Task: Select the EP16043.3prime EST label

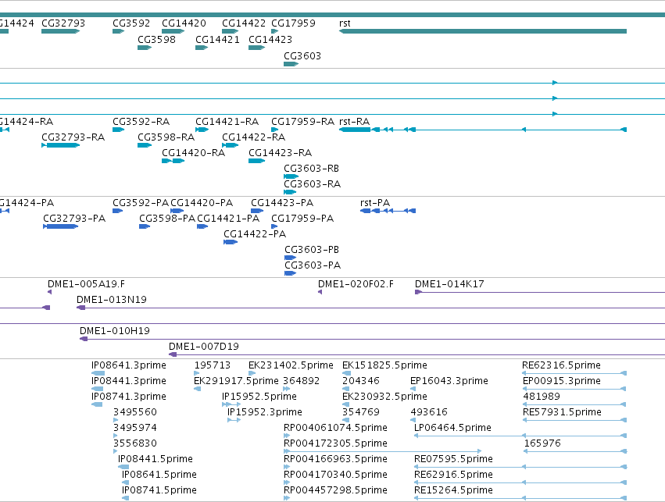Action: click(449, 381)
